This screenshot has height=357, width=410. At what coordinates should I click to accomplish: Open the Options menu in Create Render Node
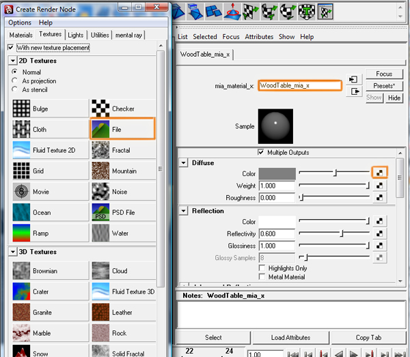[x=20, y=23]
